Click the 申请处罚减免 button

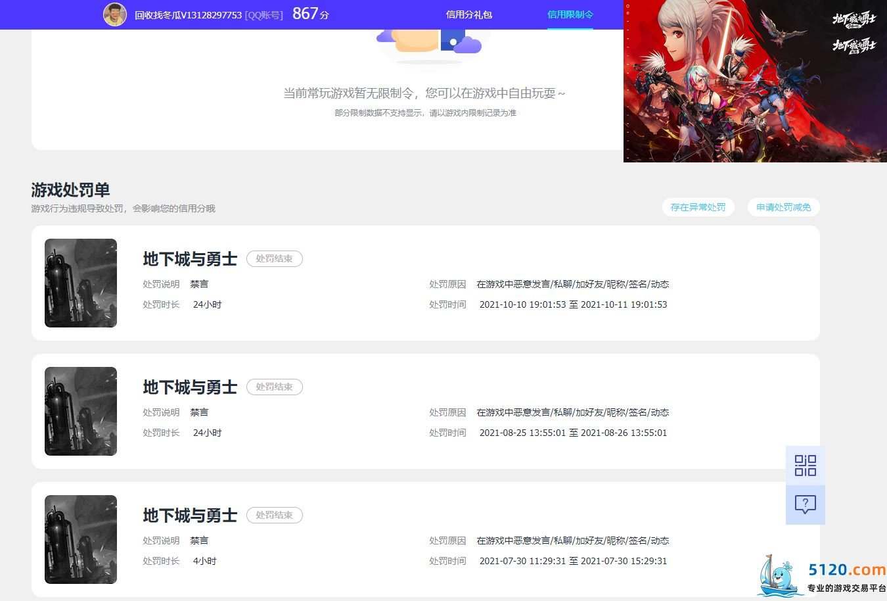click(x=784, y=207)
